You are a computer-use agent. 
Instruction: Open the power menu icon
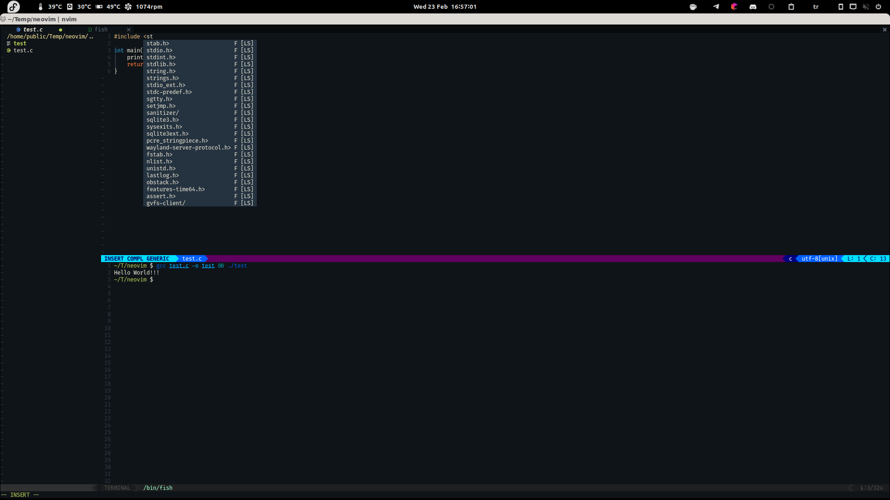[878, 6]
